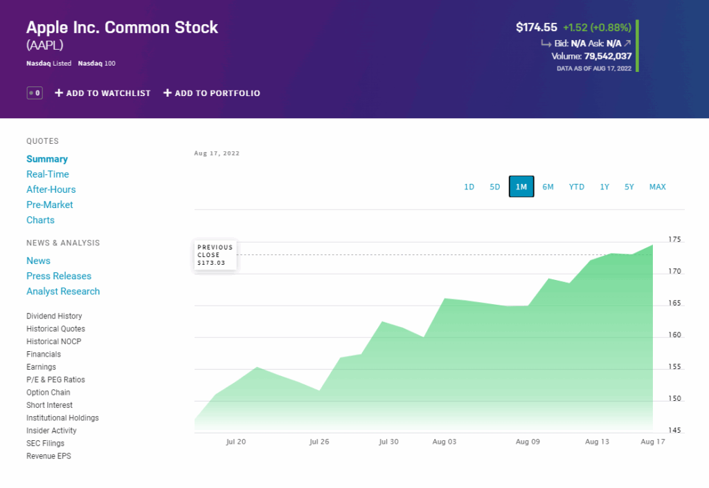709x488 pixels.
Task: Click the diagonal arrow icon next to Ask N/A
Action: 627,43
